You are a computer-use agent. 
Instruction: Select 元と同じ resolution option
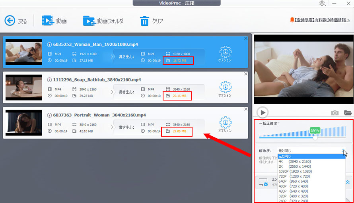[x=311, y=156]
